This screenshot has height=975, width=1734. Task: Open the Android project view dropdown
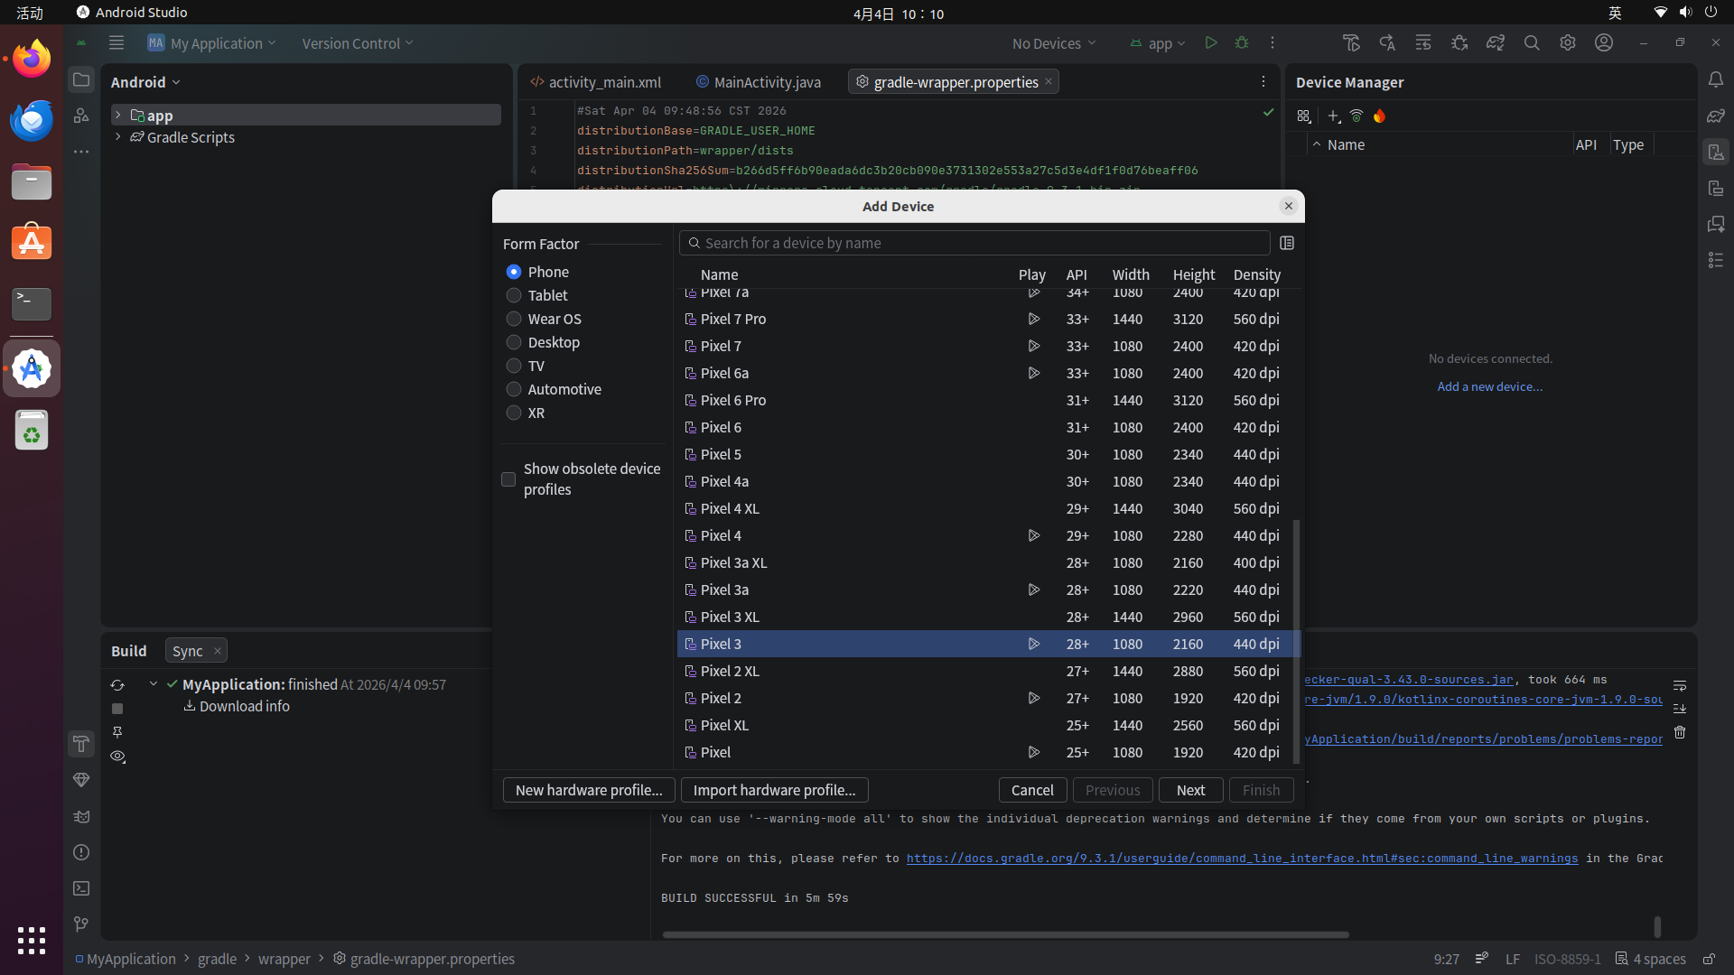[x=145, y=82]
